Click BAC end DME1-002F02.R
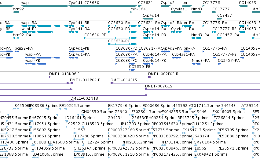This screenshot has width=260, height=159. [163, 74]
